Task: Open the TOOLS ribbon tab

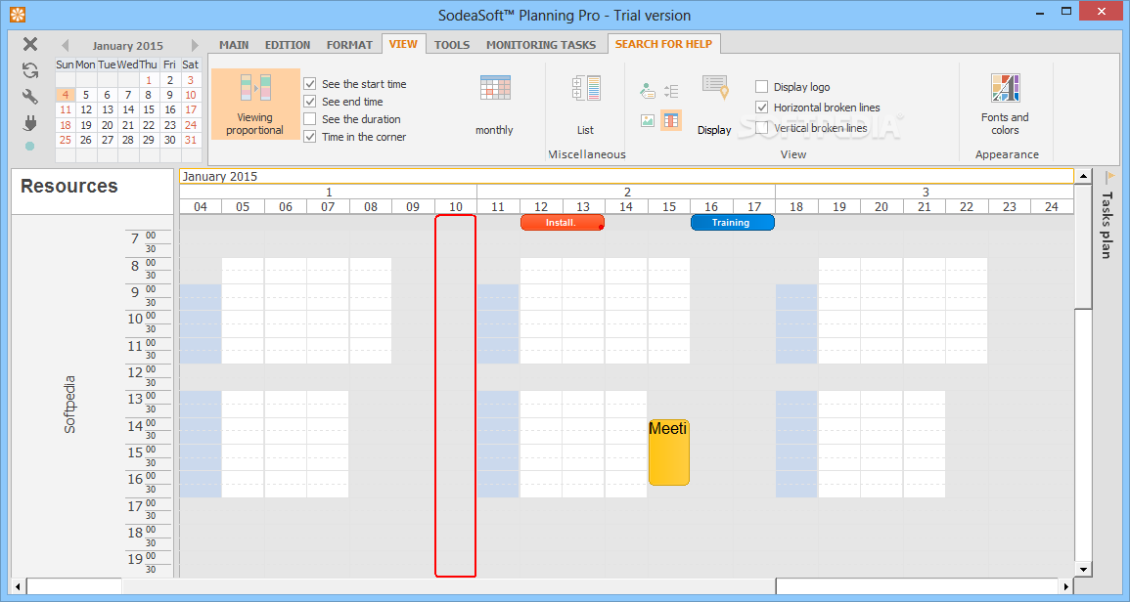Action: coord(452,45)
